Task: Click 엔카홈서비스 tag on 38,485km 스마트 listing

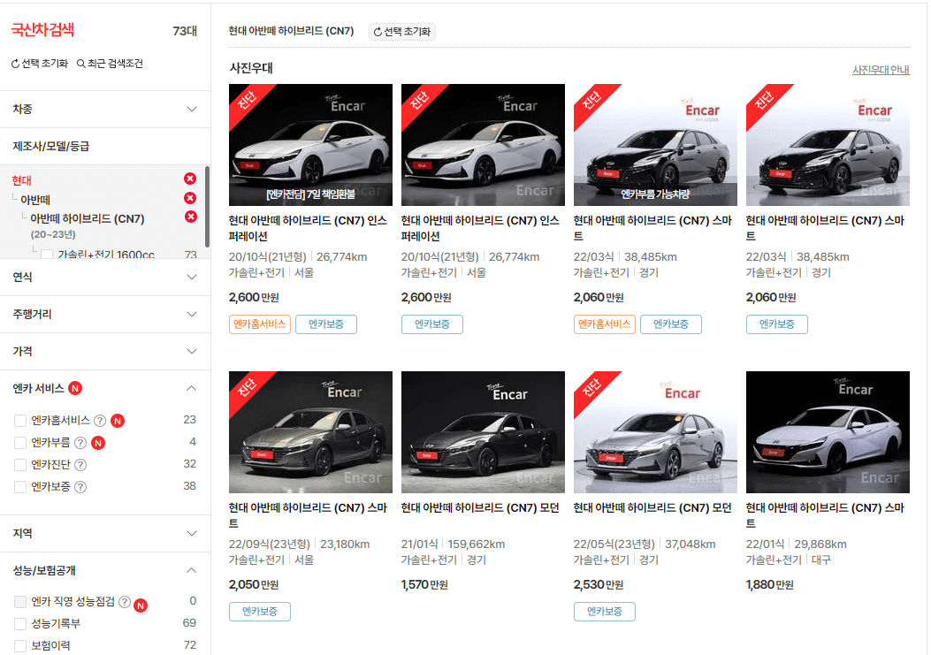Action: pyautogui.click(x=605, y=324)
